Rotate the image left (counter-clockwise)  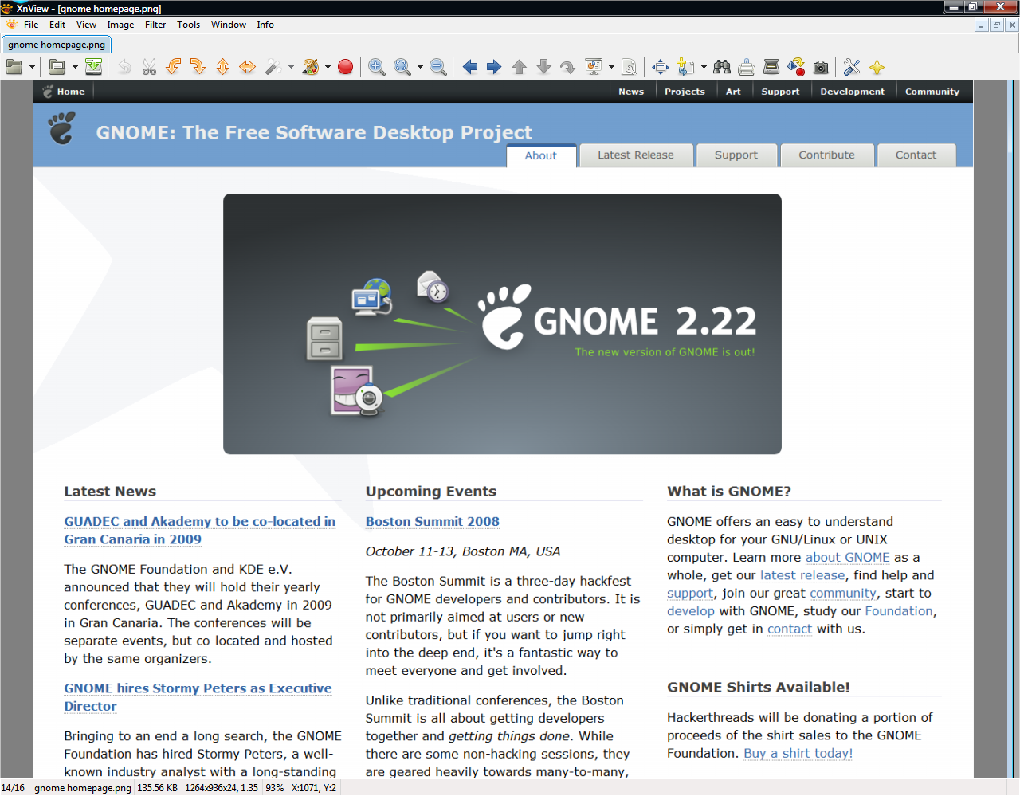pos(174,67)
